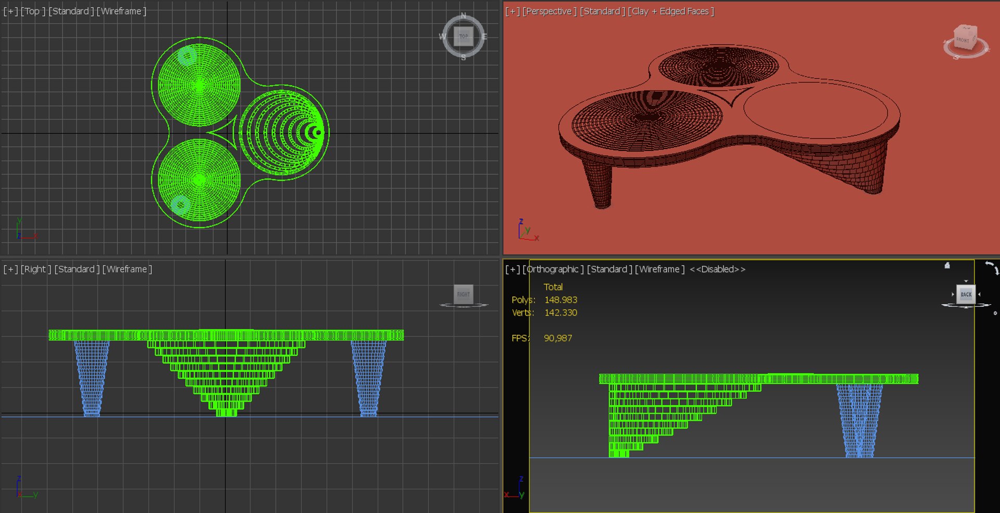1000x513 pixels.
Task: Open the [Standard] menu in the Orthographic viewport
Action: (610, 269)
